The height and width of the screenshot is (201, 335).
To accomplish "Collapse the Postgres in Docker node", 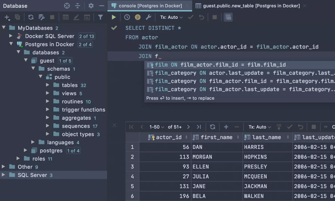I will [11, 44].
